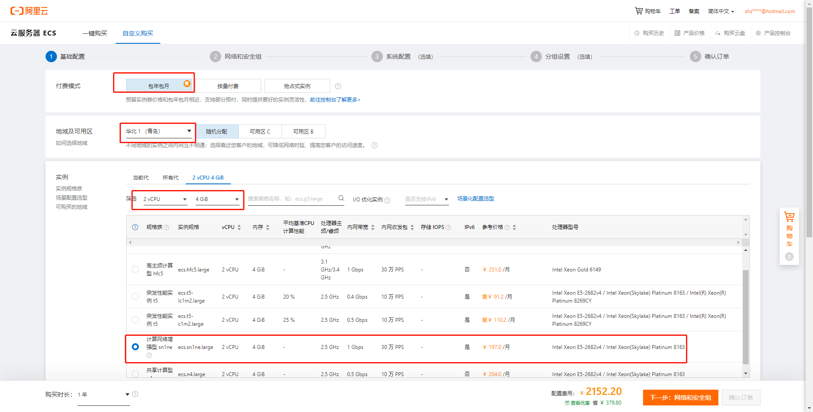
Task: Click the 存储 IOPS help icon
Action: [448, 227]
